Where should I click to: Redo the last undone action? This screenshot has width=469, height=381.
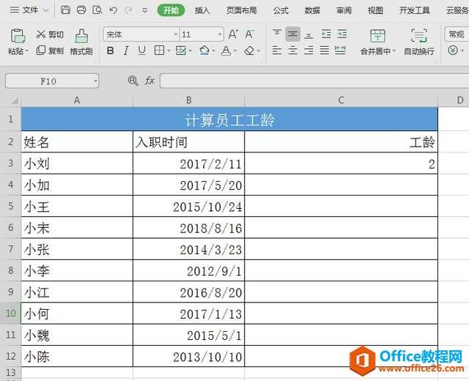click(x=129, y=10)
